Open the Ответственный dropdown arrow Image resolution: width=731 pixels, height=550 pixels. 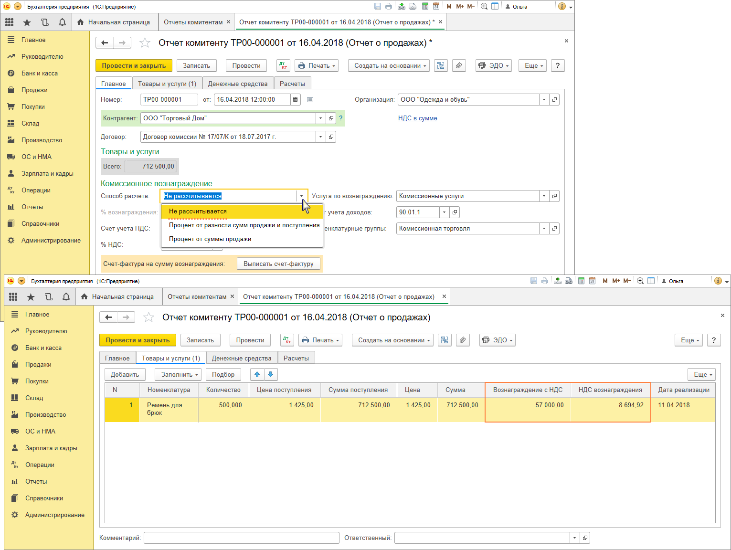574,538
